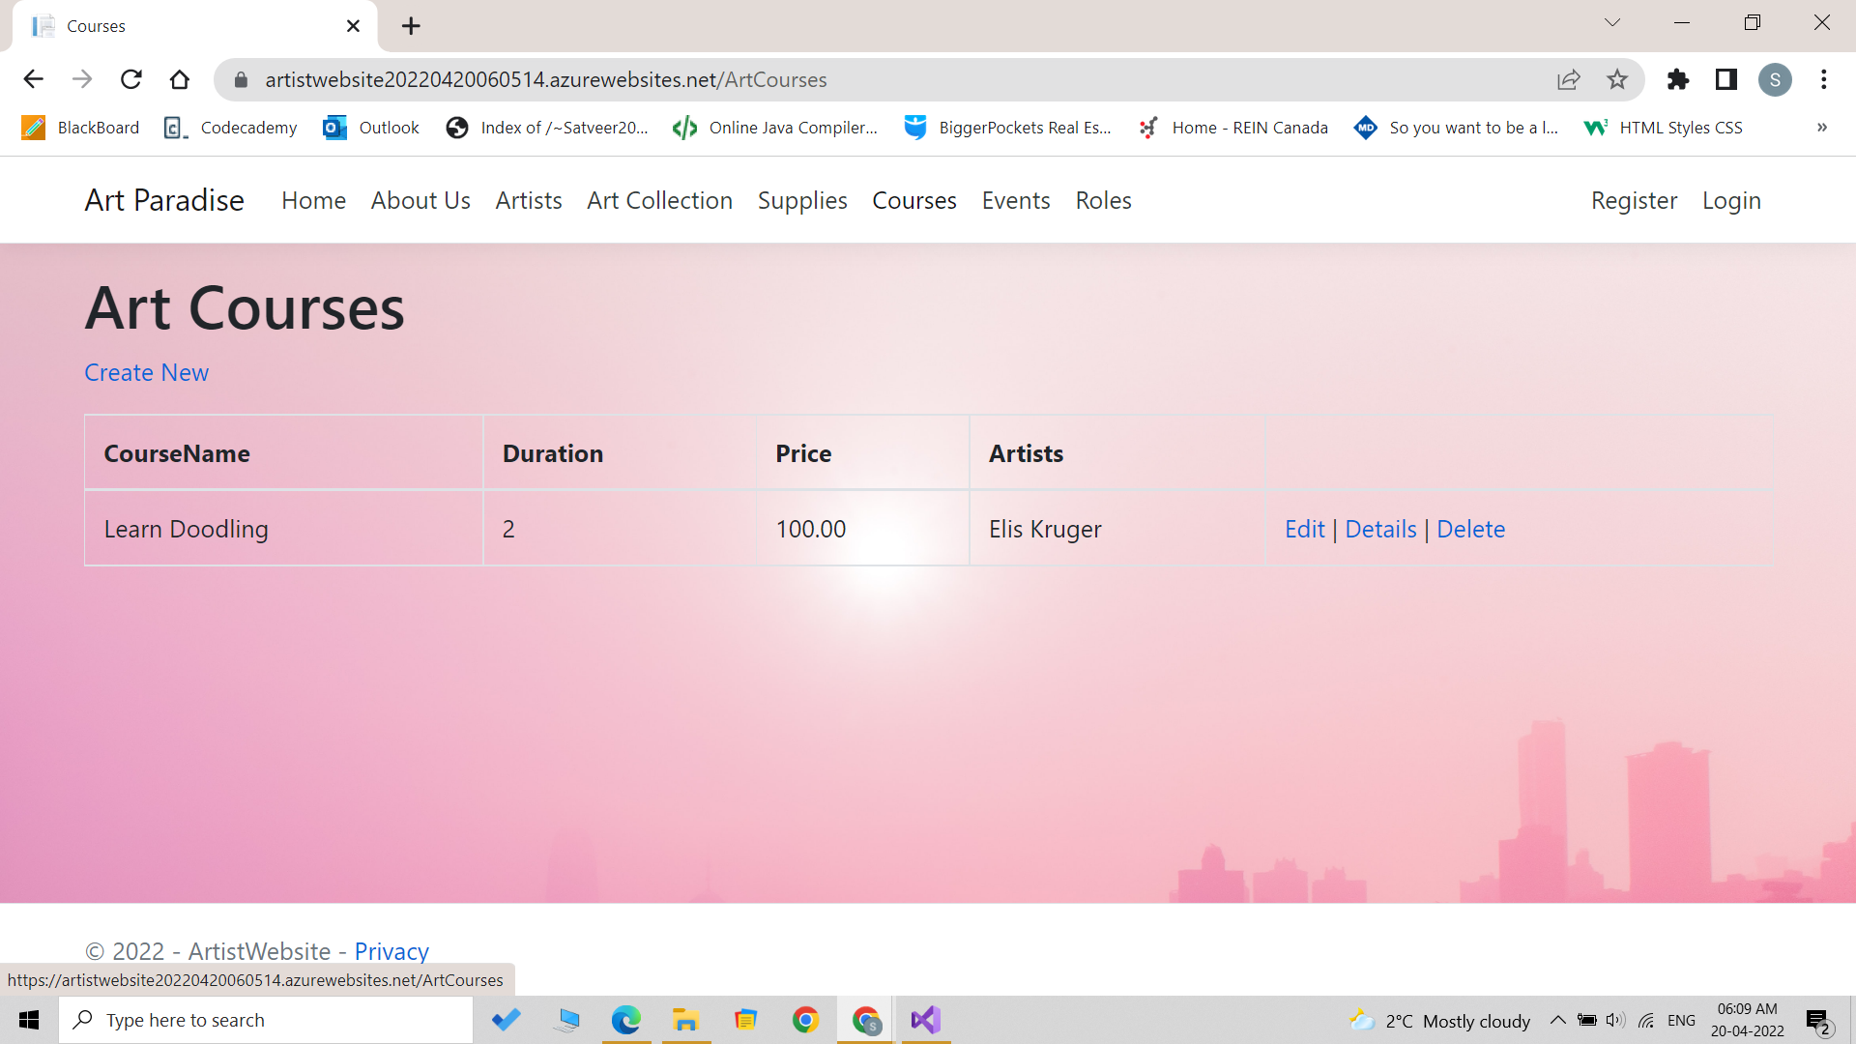Open 'So you want to be a' bookmark
This screenshot has width=1856, height=1044.
pyautogui.click(x=1456, y=128)
